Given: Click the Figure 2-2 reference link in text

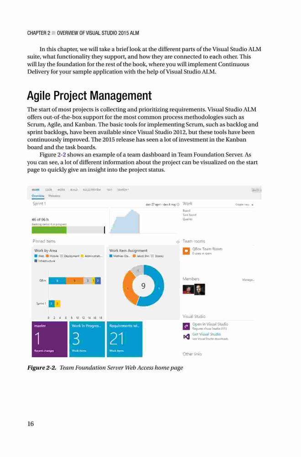Looking at the screenshot, I should [62, 155].
